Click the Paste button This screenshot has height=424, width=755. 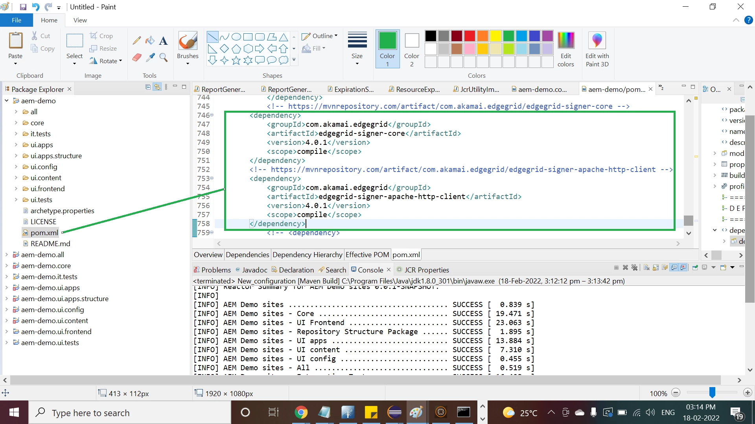[15, 41]
